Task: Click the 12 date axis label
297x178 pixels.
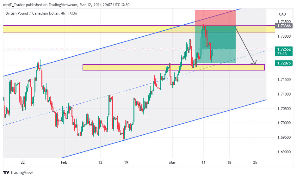Action: (x=100, y=163)
